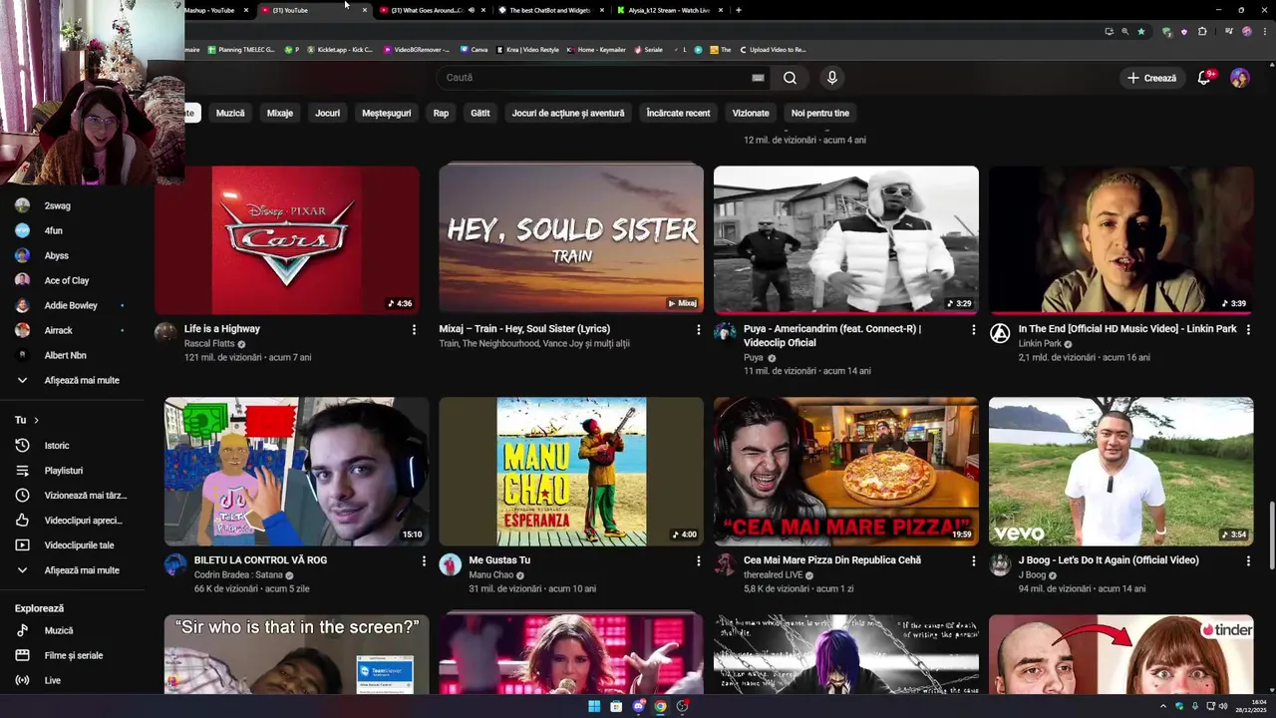The height and width of the screenshot is (718, 1276).
Task: Select the Jocuri filter chip
Action: 328,113
